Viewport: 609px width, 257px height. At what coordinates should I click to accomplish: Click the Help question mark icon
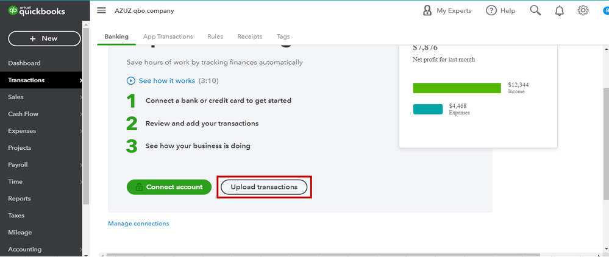[491, 10]
